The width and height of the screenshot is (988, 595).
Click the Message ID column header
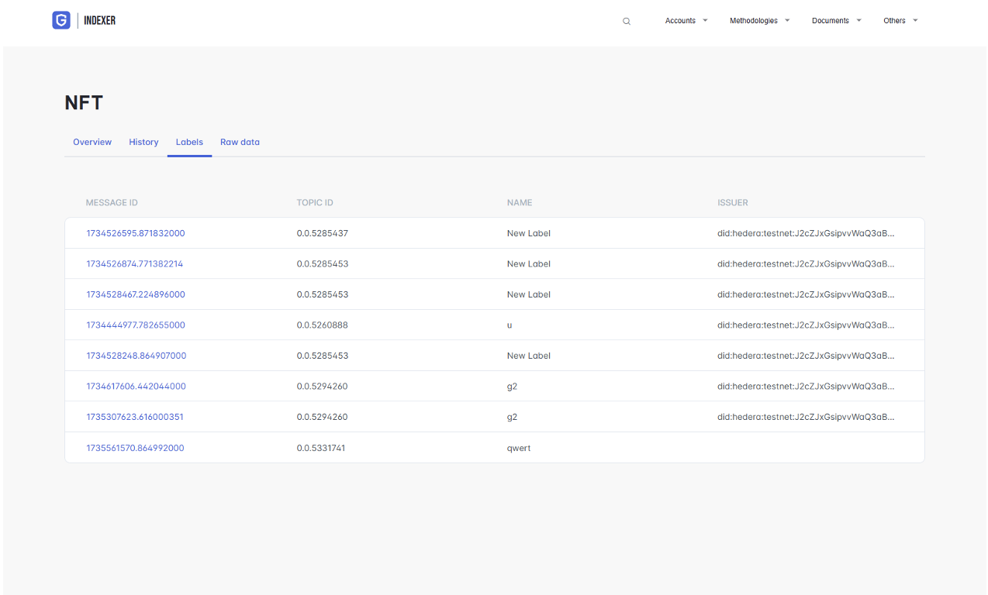point(112,203)
